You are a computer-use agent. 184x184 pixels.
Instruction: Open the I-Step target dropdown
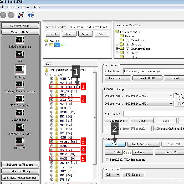(171, 104)
